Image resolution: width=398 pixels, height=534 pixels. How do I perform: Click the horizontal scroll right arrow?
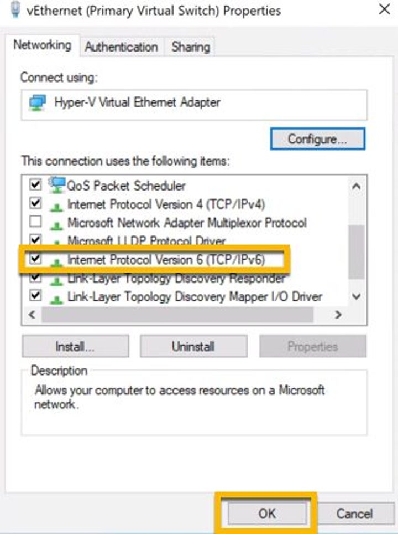pos(338,314)
